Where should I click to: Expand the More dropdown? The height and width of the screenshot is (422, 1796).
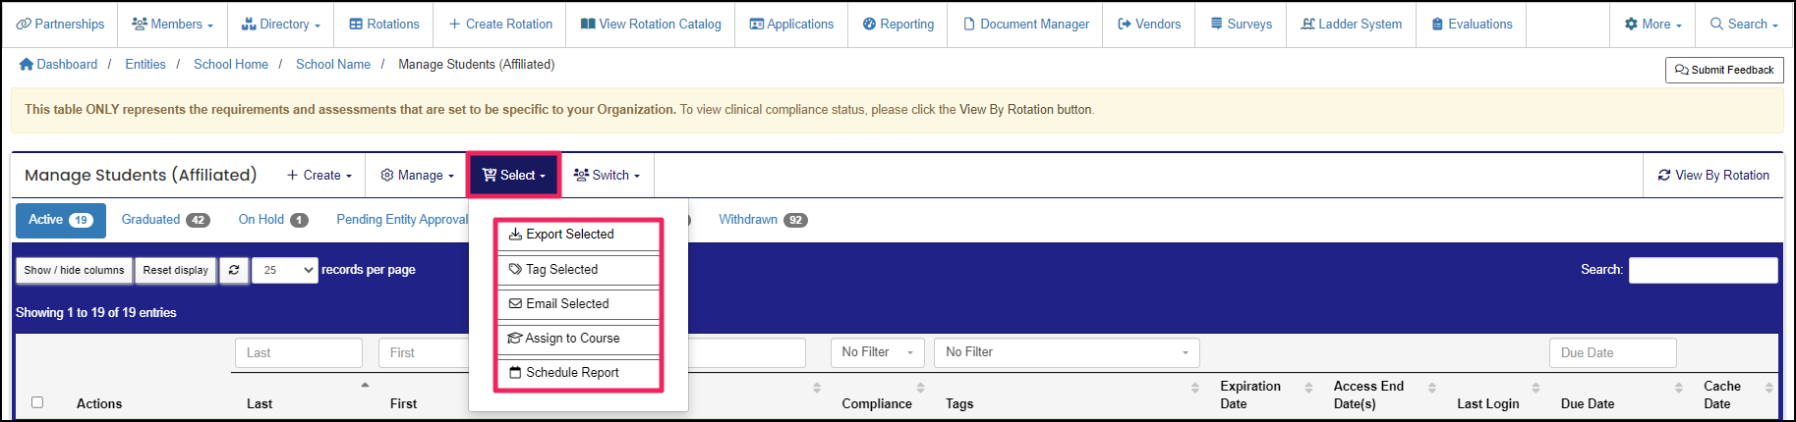[1652, 24]
